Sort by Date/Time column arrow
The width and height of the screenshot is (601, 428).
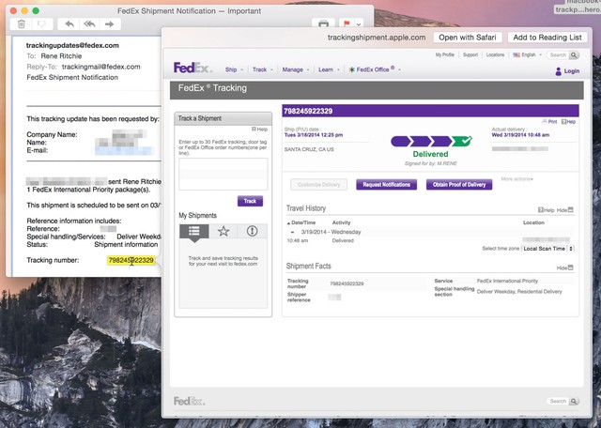click(x=288, y=223)
